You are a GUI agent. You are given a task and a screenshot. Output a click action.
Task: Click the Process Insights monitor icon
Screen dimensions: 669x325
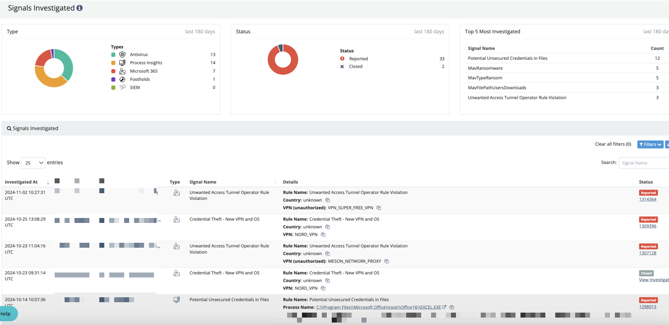click(122, 63)
